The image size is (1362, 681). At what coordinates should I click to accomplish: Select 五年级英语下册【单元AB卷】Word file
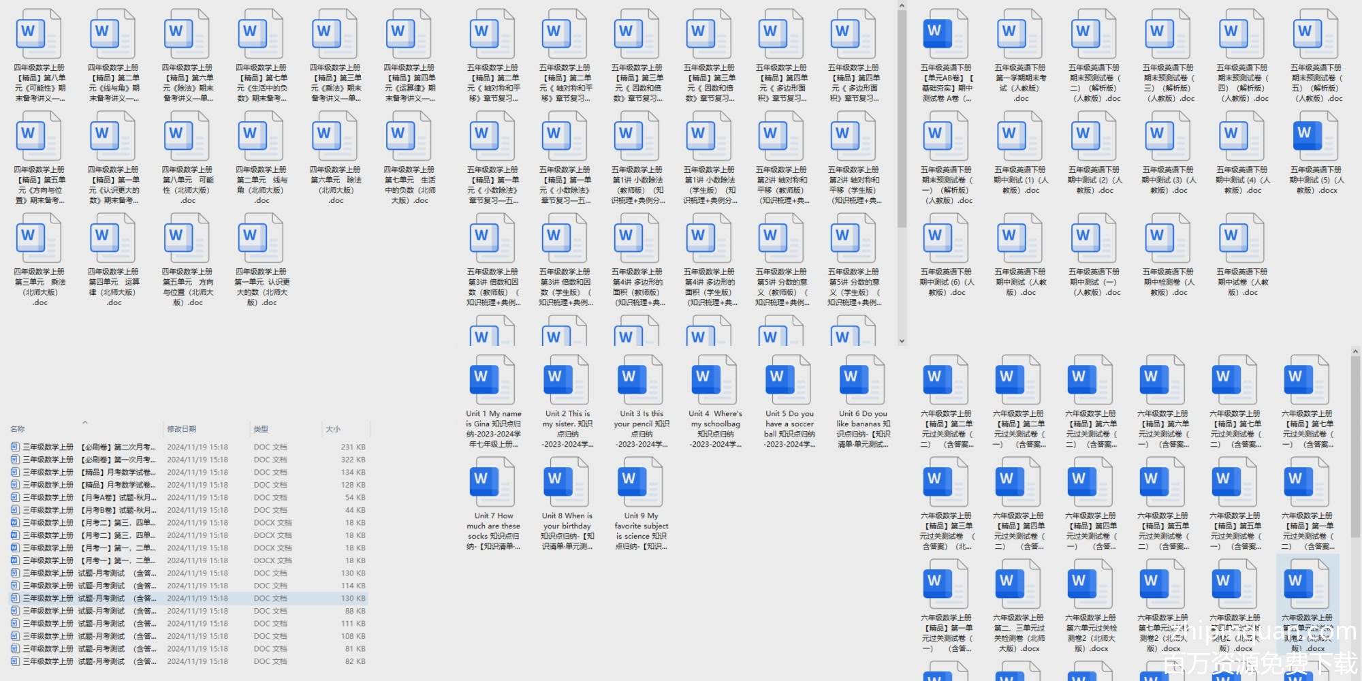point(946,35)
